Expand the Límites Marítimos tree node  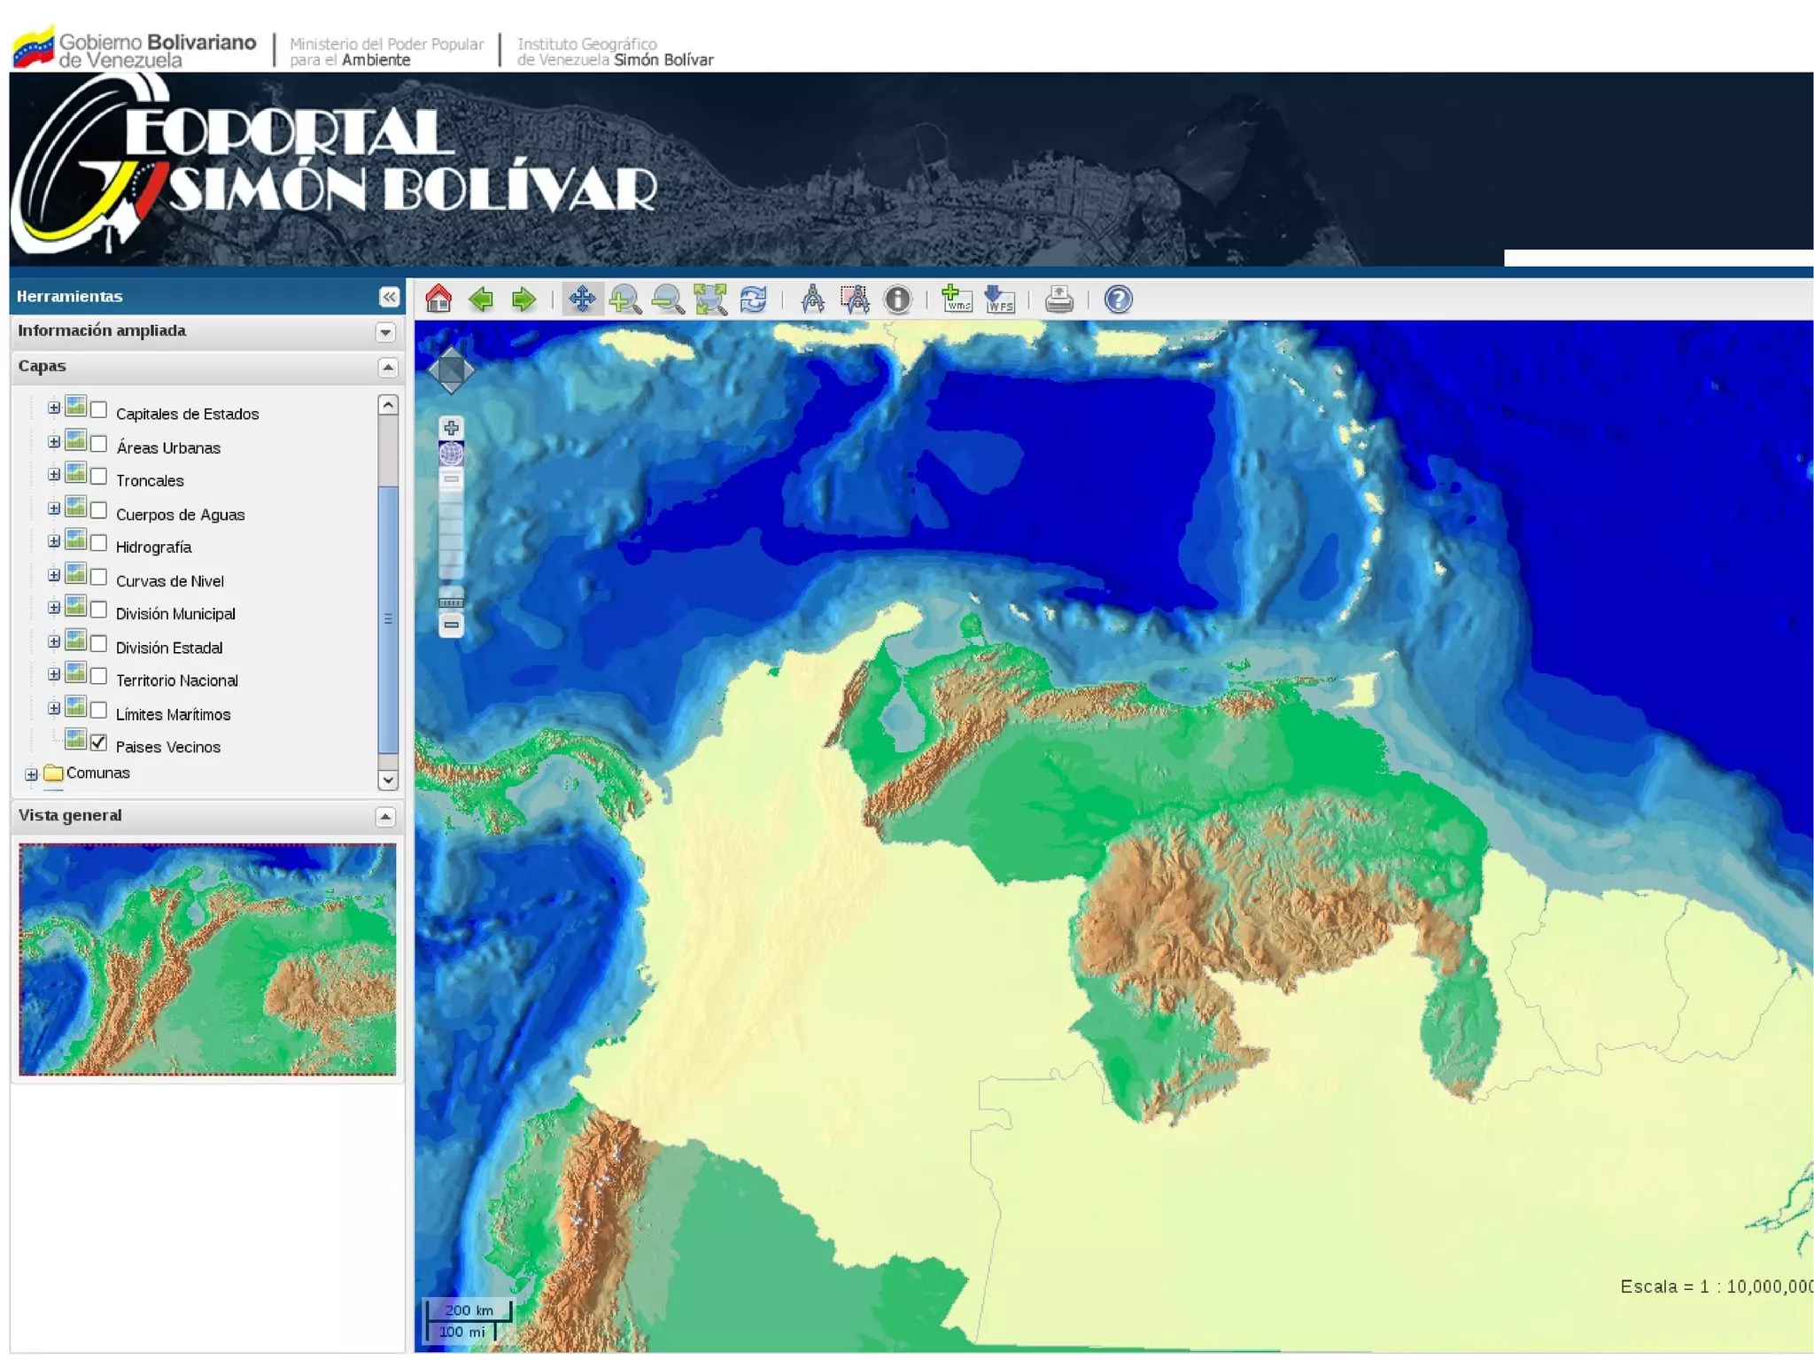[54, 708]
